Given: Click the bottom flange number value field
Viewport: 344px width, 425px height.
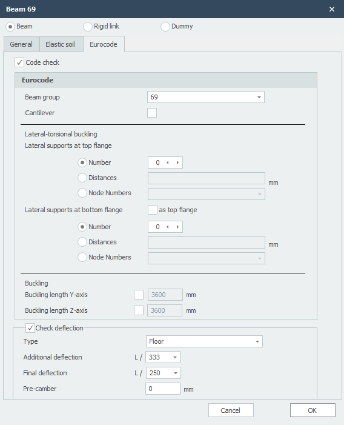Looking at the screenshot, I should point(157,227).
